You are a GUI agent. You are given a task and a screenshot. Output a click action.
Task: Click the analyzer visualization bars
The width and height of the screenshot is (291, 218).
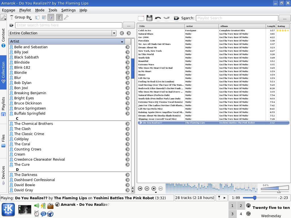point(211,188)
